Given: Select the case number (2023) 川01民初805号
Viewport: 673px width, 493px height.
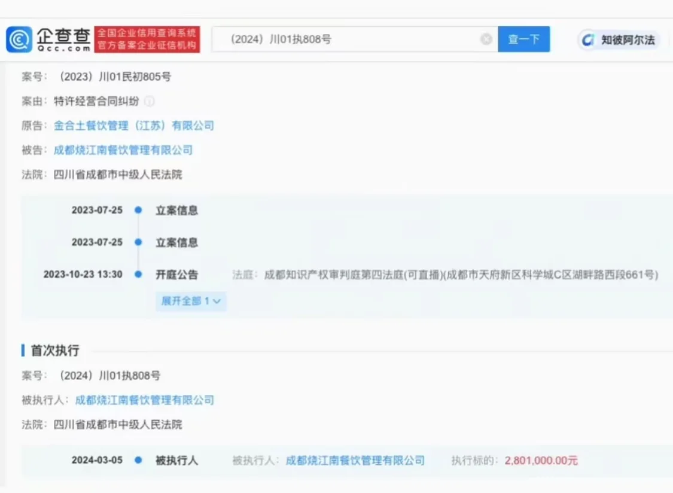Looking at the screenshot, I should point(114,77).
